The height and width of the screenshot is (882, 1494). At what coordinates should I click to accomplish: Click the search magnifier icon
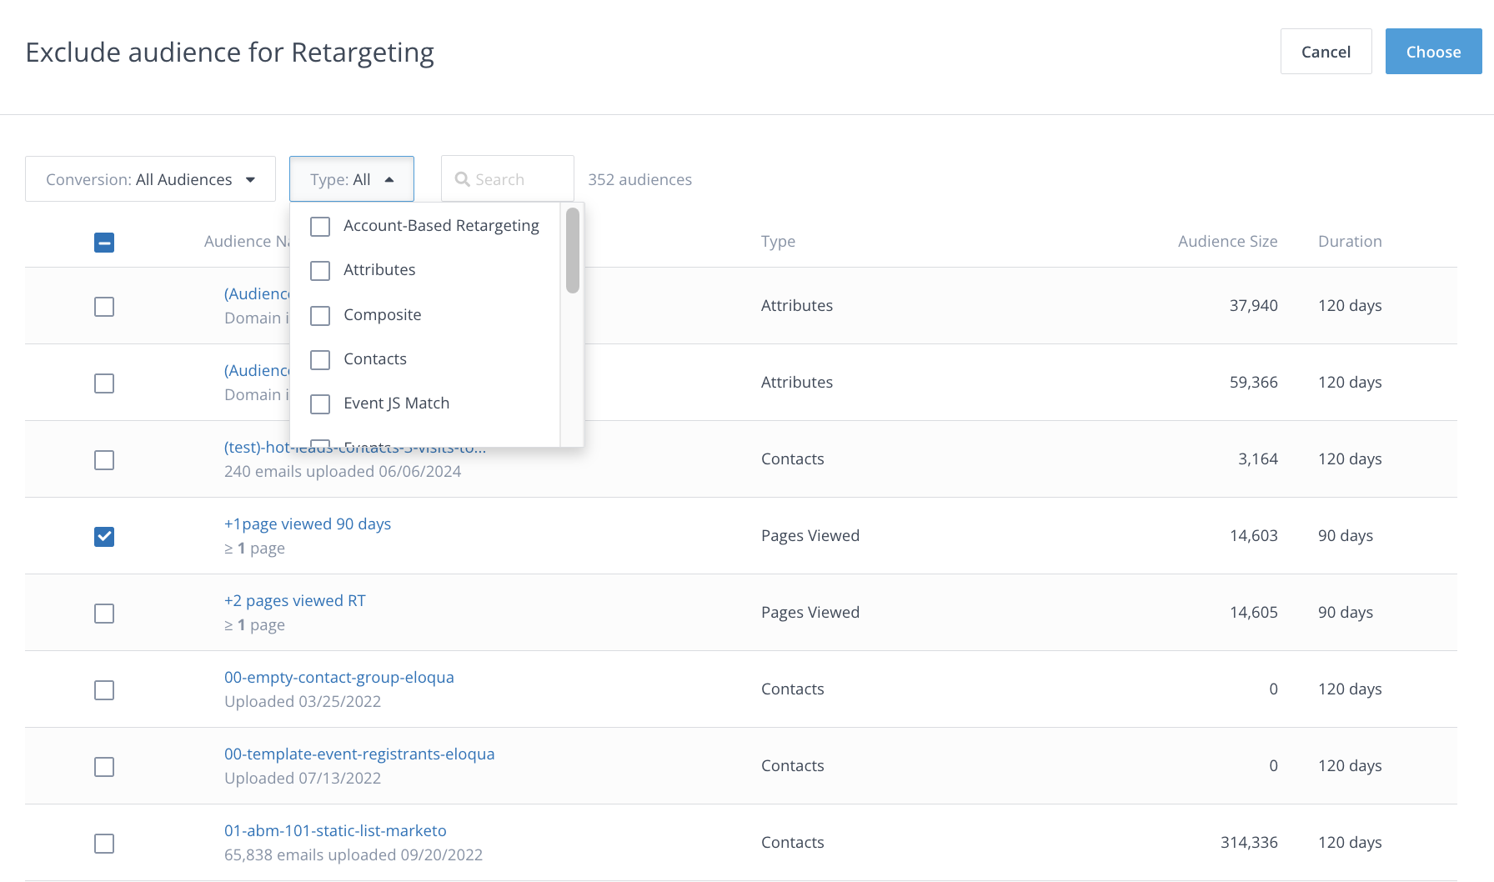462,179
